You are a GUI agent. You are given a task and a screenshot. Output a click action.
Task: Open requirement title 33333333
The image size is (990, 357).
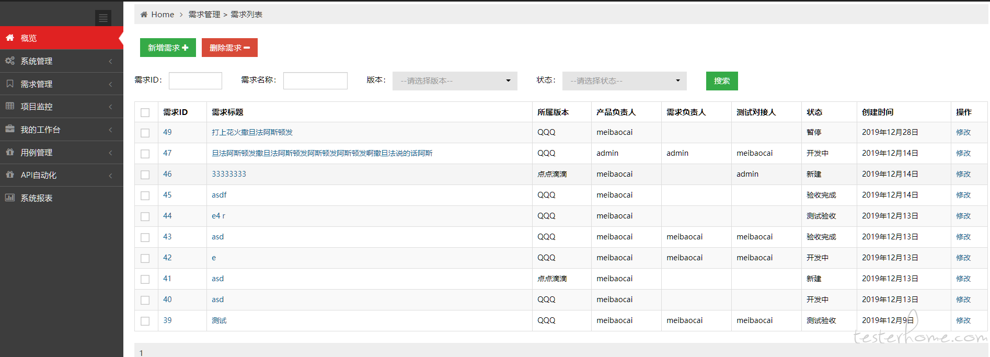pyautogui.click(x=229, y=174)
